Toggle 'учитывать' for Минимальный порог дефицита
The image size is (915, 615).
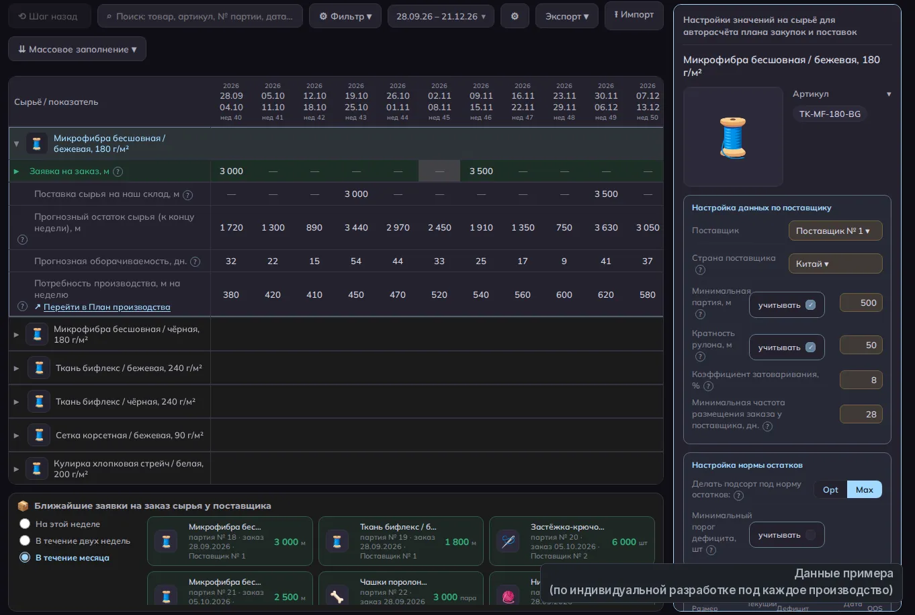coord(810,535)
